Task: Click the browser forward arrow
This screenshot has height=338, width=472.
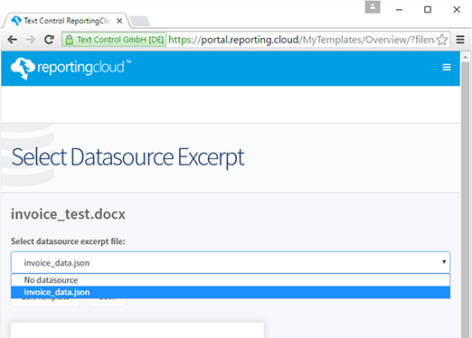Action: (31, 40)
